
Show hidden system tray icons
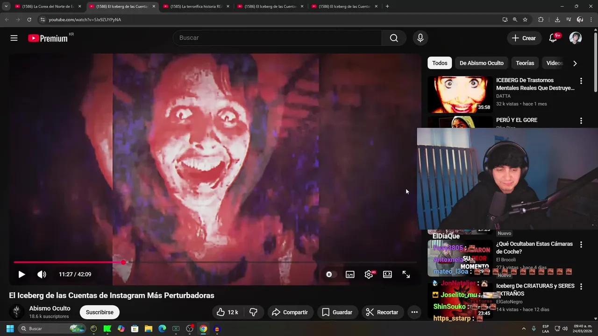coord(523,329)
